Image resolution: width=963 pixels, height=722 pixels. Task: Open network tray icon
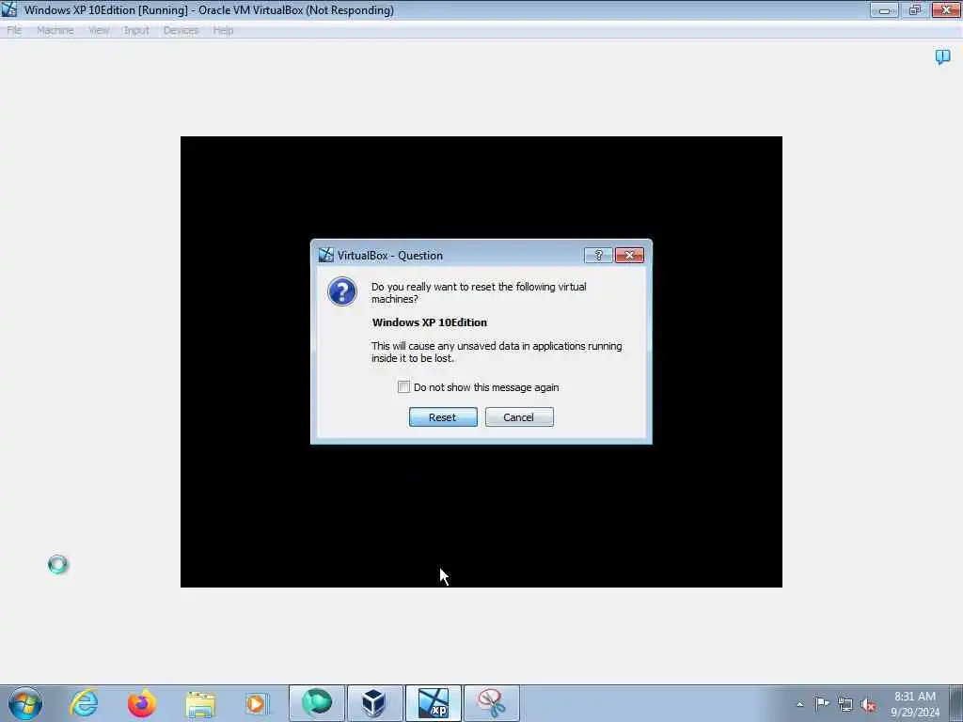click(845, 704)
